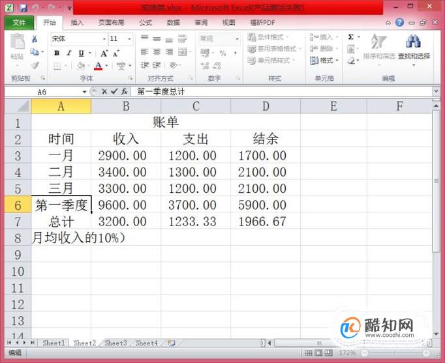
Task: Toggle Underline formatting
Action: 81,53
